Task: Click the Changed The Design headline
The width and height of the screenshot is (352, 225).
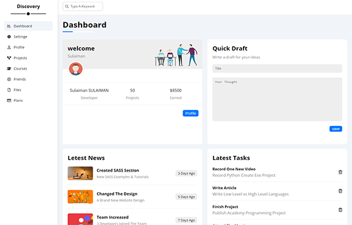Action: pyautogui.click(x=117, y=194)
